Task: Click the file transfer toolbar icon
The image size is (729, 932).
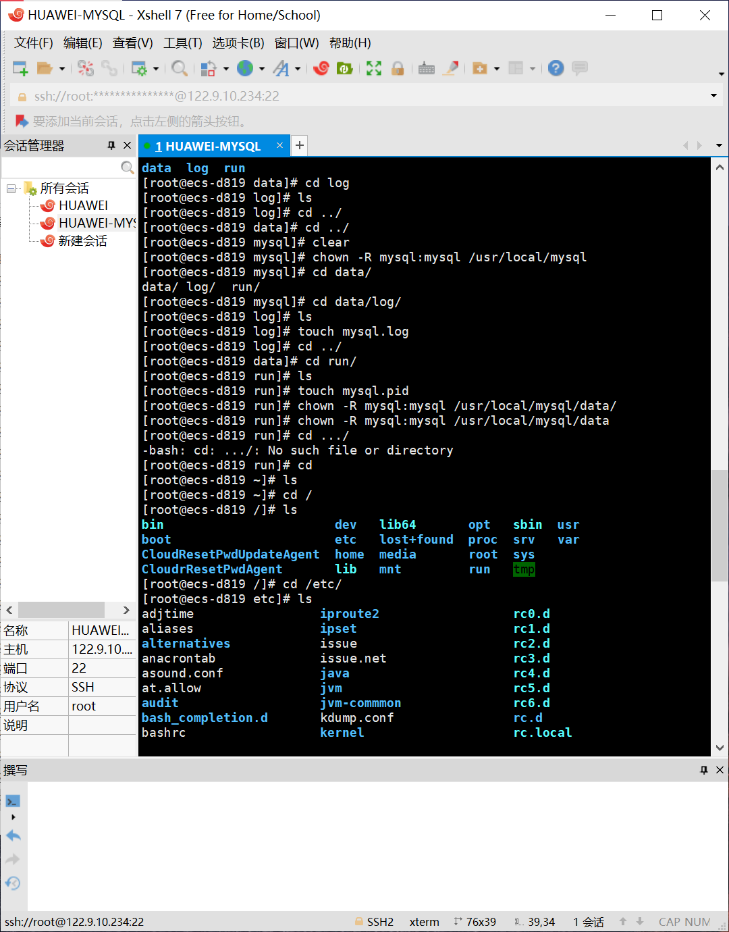Action: pyautogui.click(x=209, y=68)
